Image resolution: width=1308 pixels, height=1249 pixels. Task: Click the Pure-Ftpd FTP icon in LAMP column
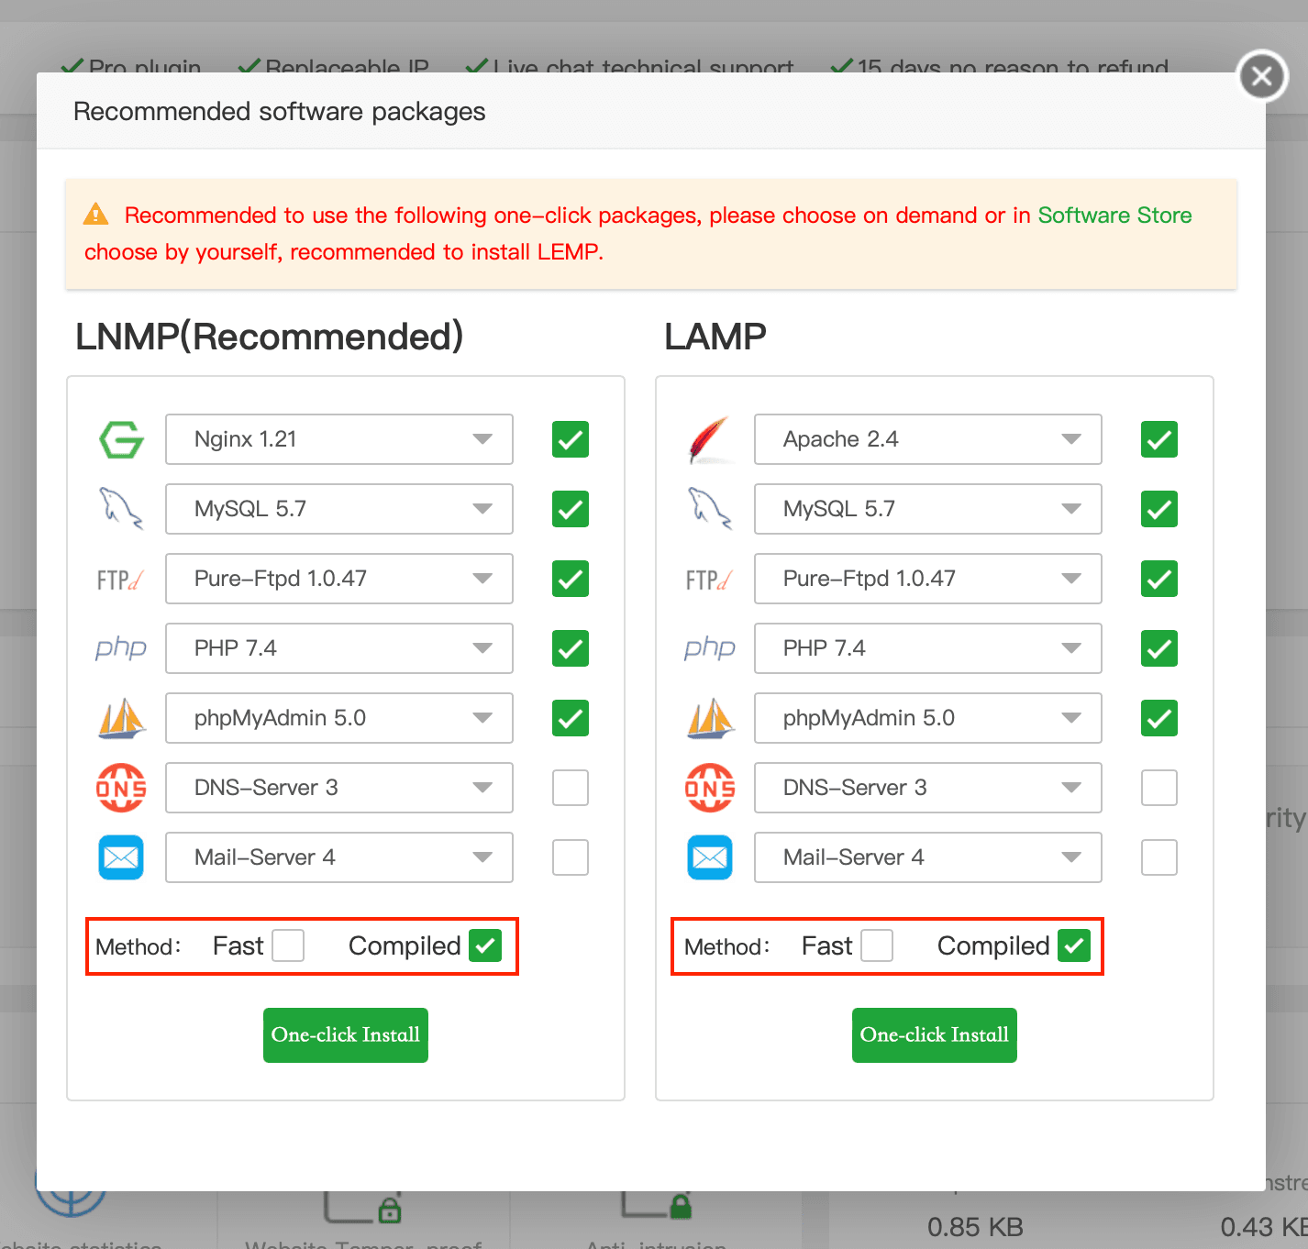(x=709, y=579)
